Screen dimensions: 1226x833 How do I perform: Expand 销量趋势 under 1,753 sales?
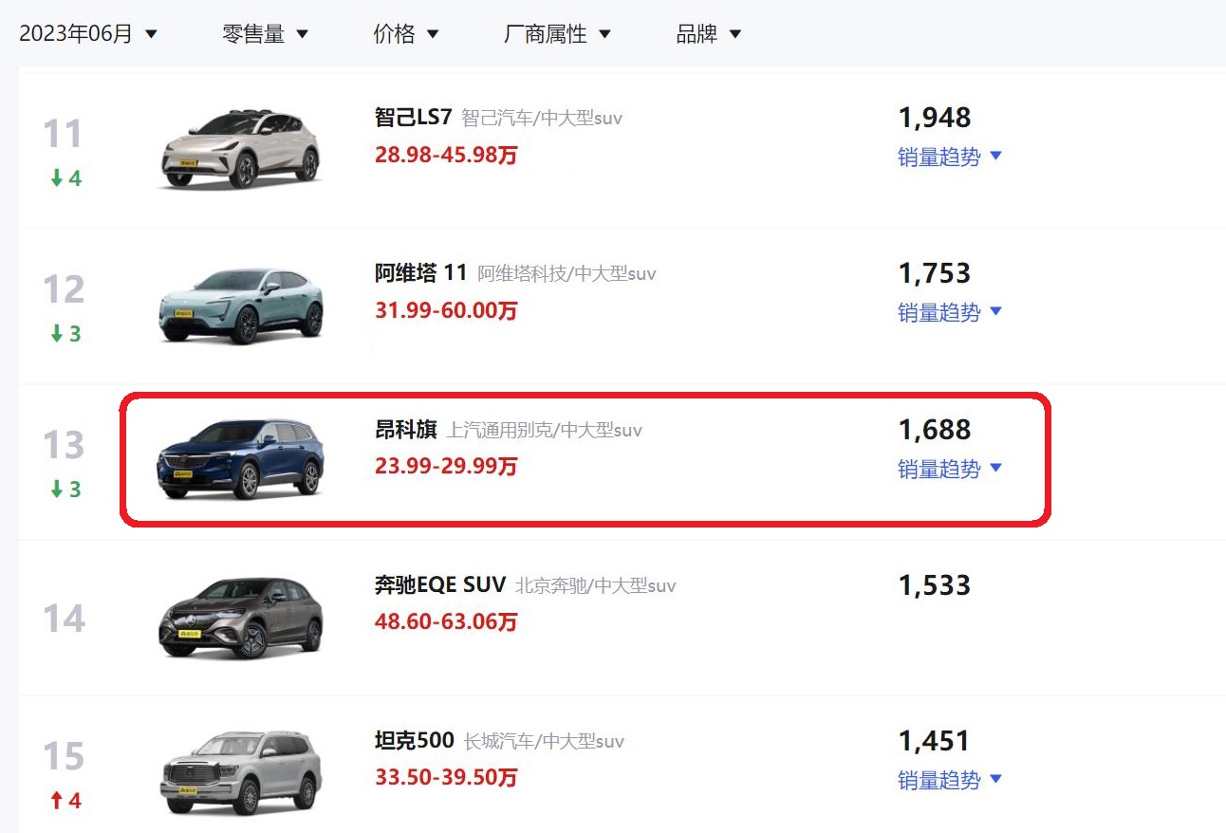(x=950, y=312)
